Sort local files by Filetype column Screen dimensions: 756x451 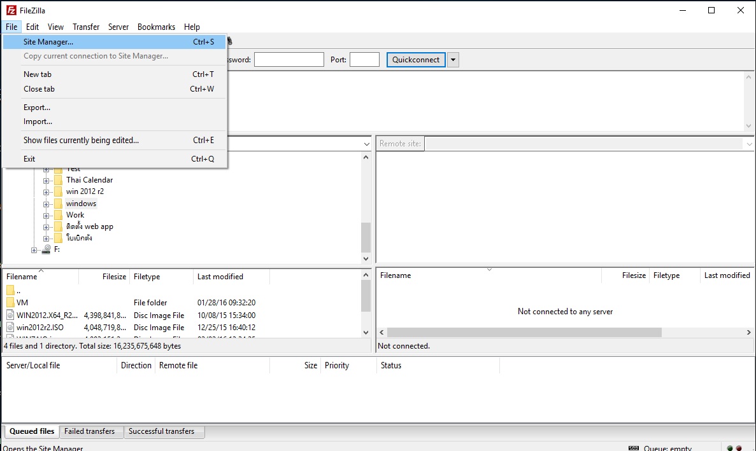point(162,277)
